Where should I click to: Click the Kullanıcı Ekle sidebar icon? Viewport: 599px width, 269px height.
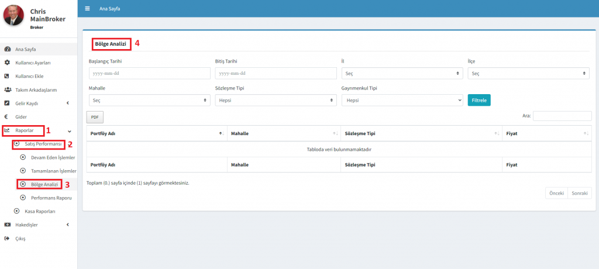7,76
